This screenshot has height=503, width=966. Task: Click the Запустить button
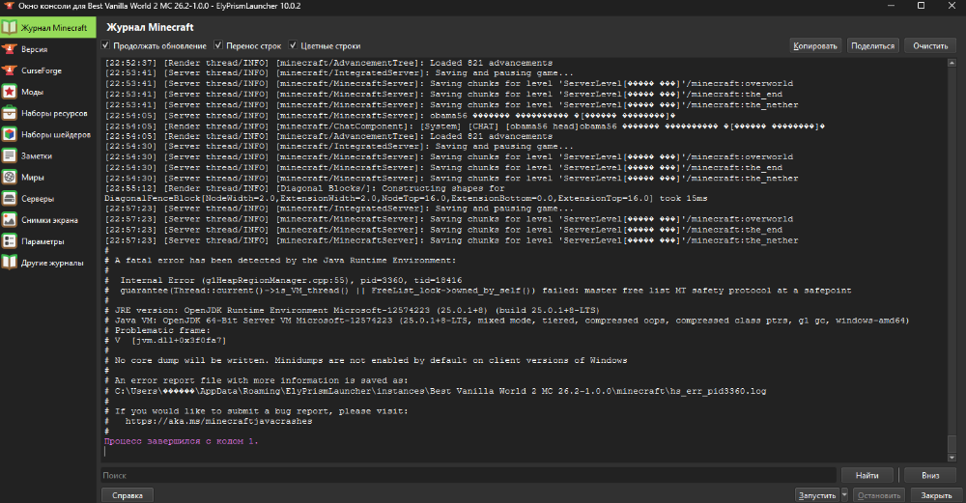(x=817, y=495)
